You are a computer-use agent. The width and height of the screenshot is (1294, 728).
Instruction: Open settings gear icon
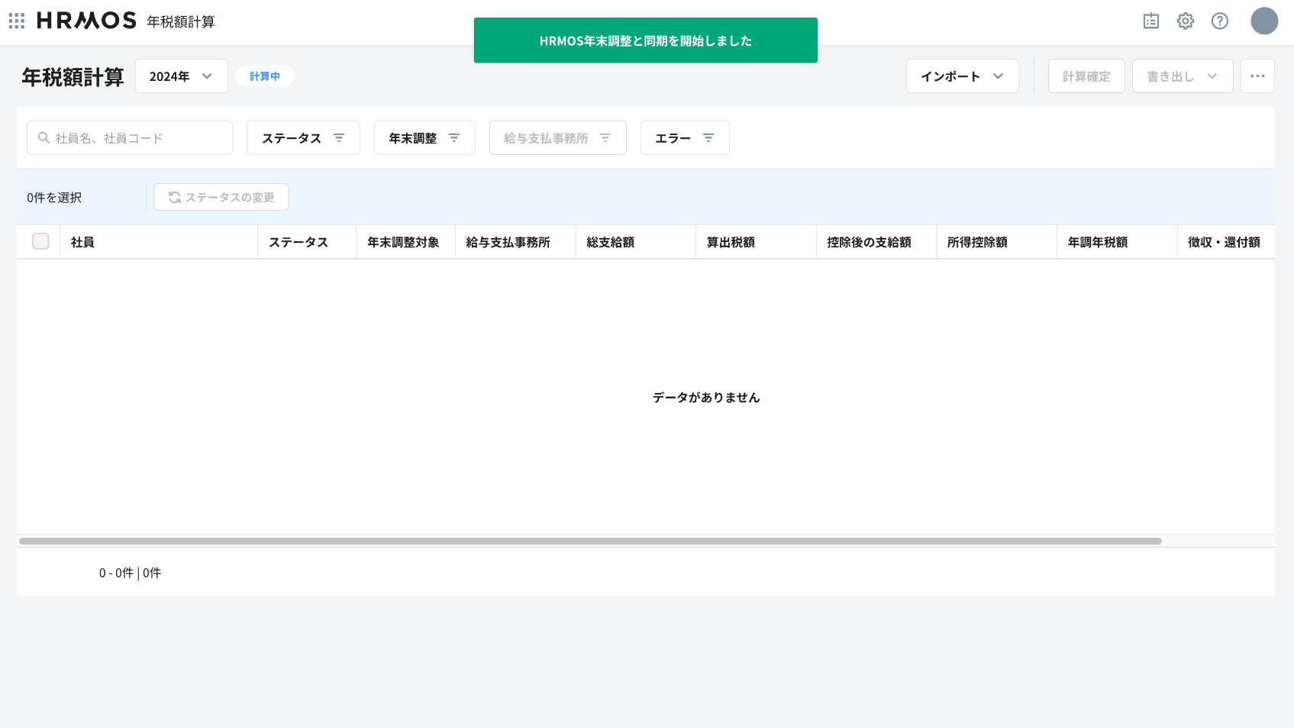coord(1185,21)
